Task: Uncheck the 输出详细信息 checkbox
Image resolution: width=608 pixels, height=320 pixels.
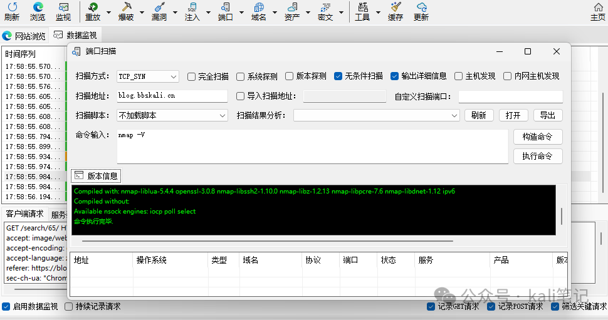Action: point(395,76)
